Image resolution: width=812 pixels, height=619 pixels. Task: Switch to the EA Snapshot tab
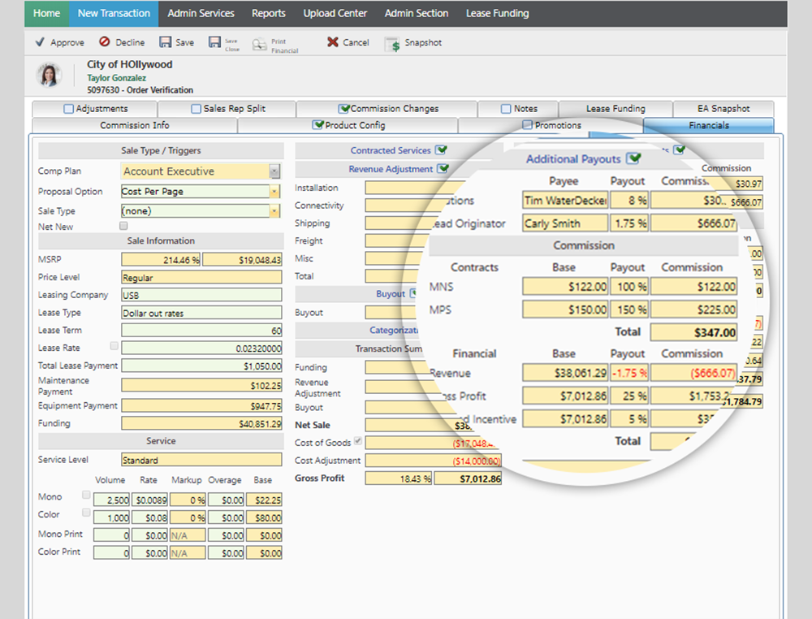(723, 109)
